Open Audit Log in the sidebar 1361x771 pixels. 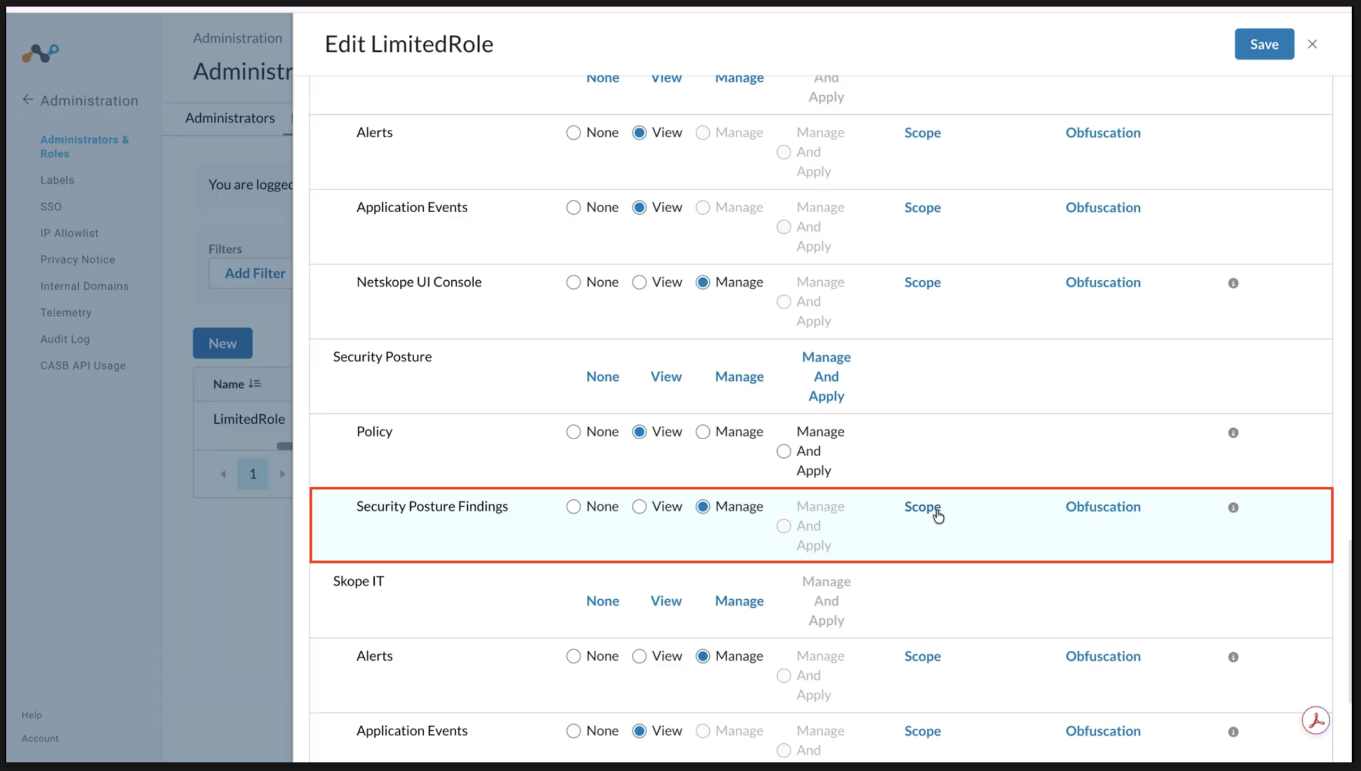click(x=65, y=339)
